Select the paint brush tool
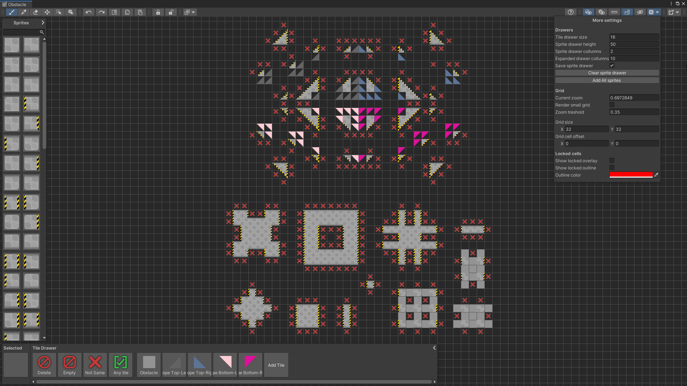The height and width of the screenshot is (386, 687). 11,12
